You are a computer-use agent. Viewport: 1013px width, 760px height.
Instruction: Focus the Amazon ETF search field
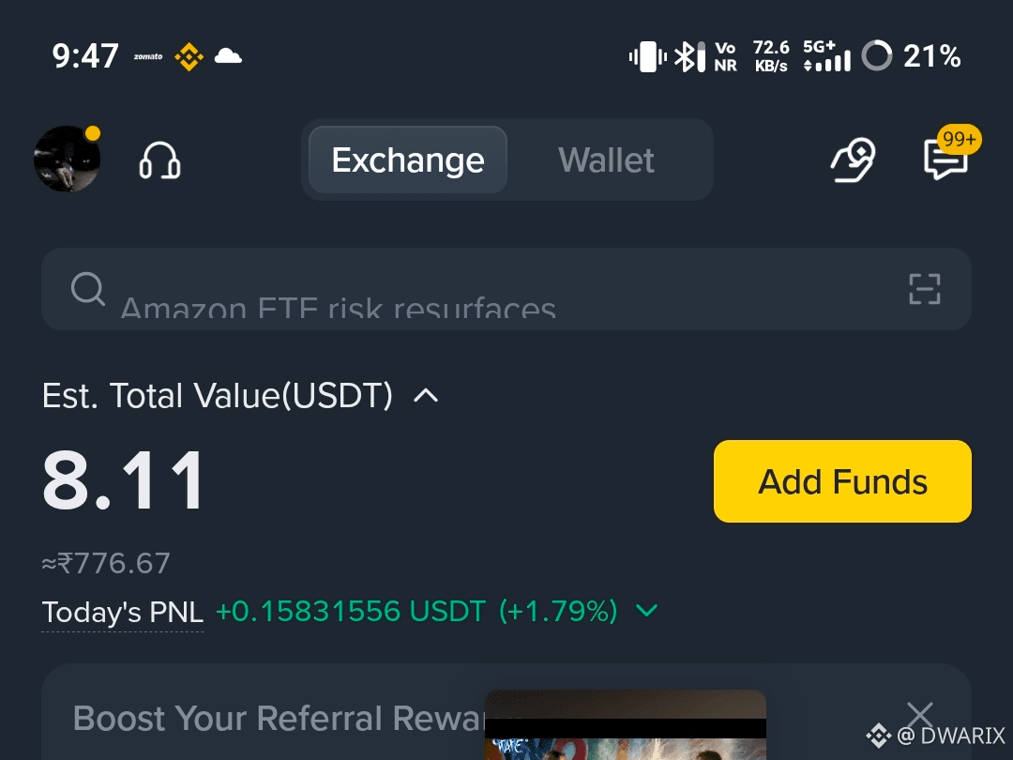(506, 289)
